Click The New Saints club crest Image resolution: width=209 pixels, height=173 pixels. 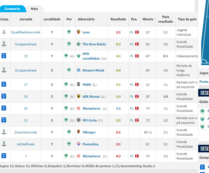click(78, 44)
